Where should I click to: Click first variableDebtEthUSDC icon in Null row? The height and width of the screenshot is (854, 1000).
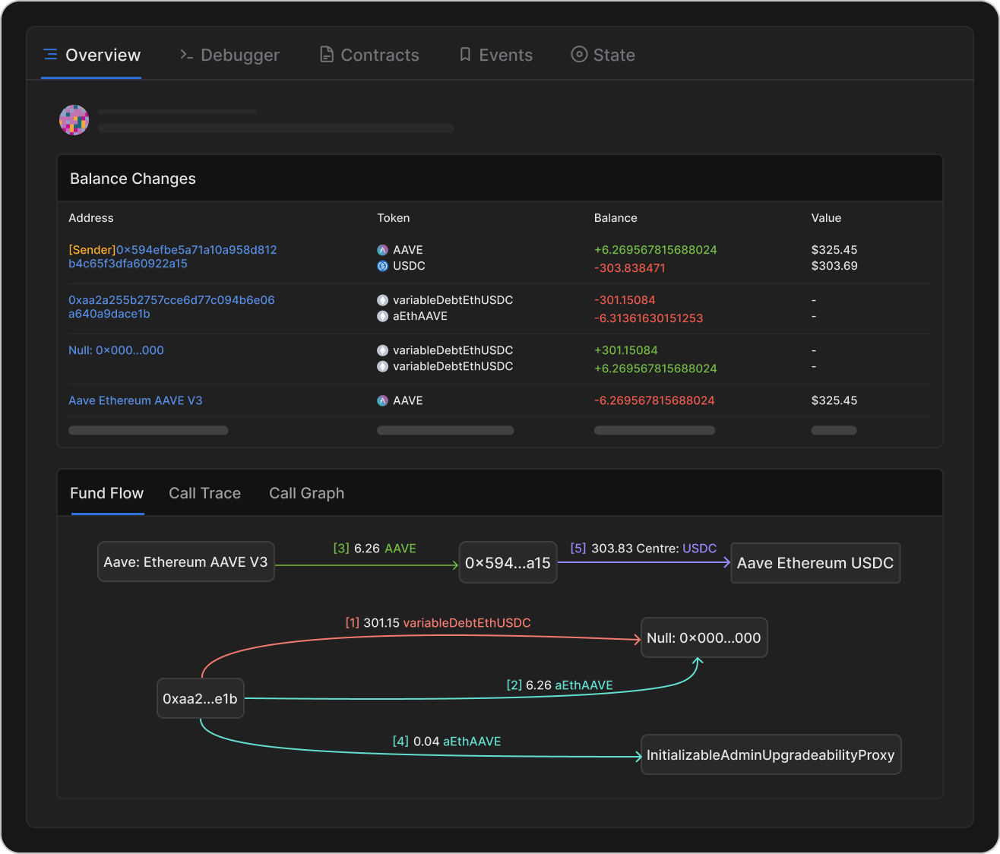383,350
